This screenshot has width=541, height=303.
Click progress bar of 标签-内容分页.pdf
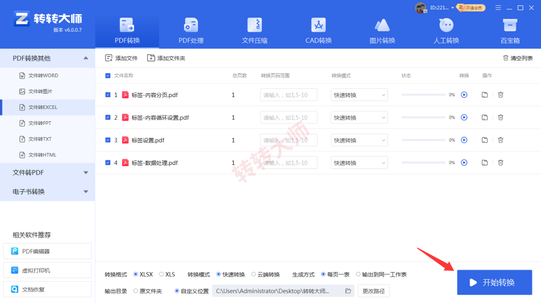pyautogui.click(x=423, y=95)
